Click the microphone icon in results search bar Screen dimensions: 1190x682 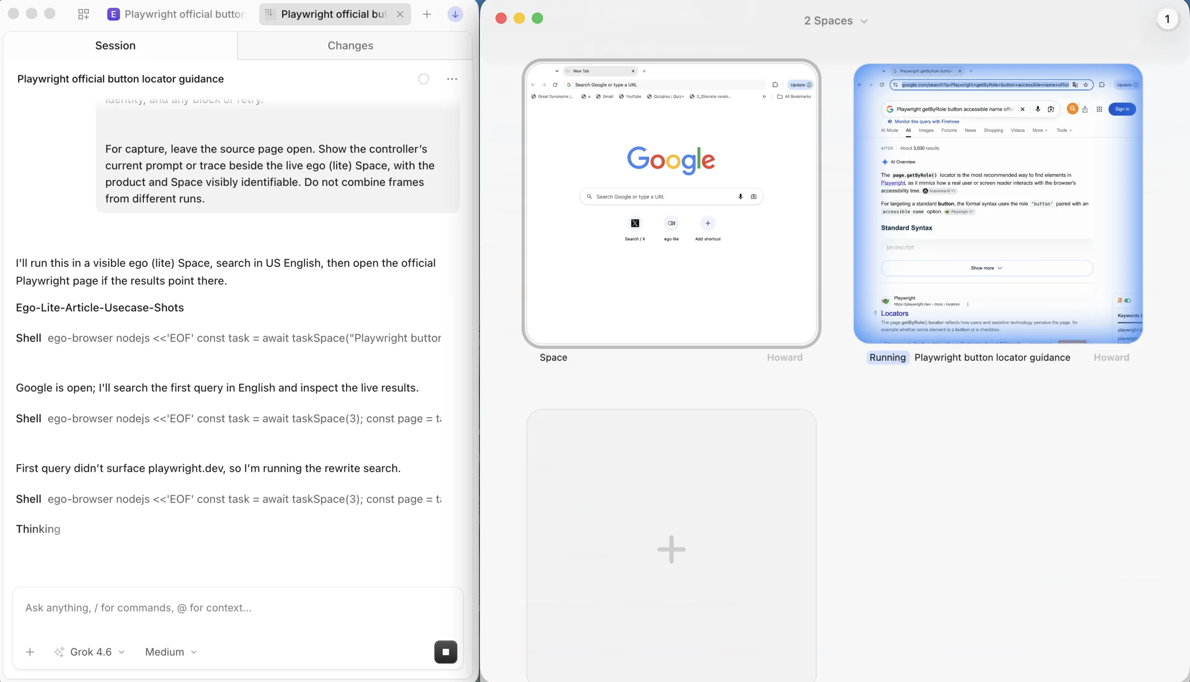(x=1037, y=109)
